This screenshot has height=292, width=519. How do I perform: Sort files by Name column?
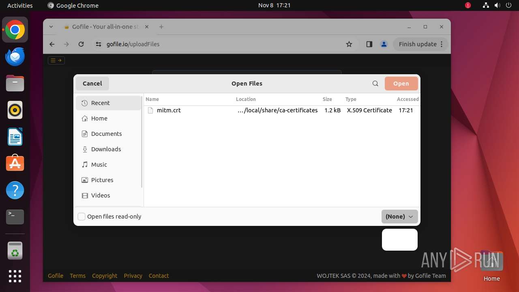click(x=152, y=99)
